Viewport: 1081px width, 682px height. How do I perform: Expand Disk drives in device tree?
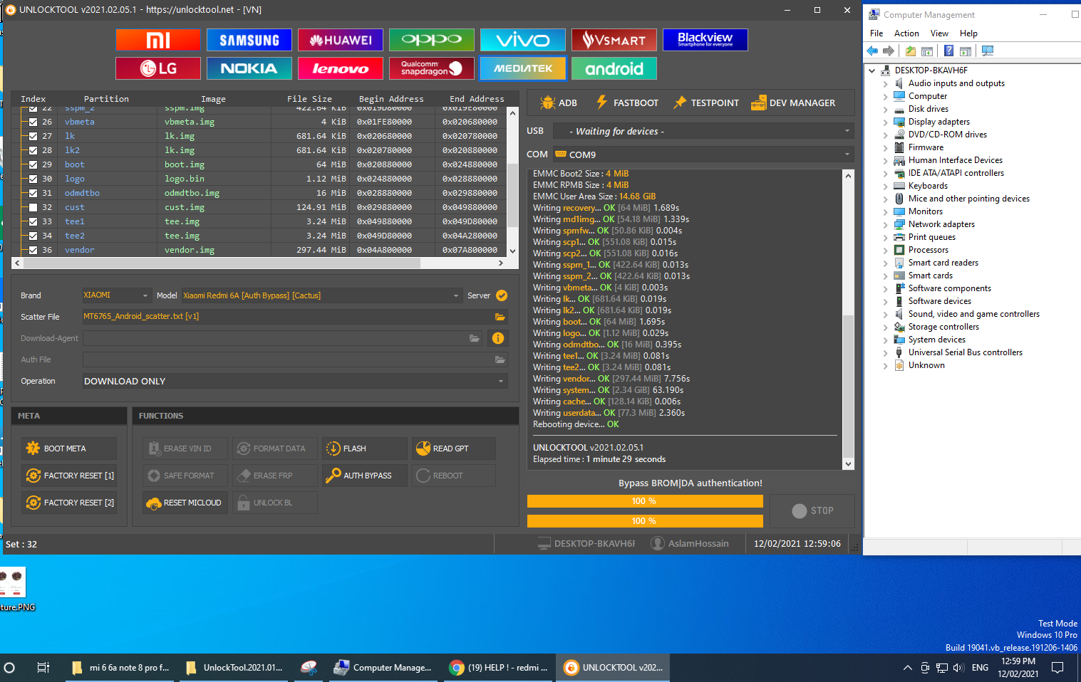(x=886, y=109)
